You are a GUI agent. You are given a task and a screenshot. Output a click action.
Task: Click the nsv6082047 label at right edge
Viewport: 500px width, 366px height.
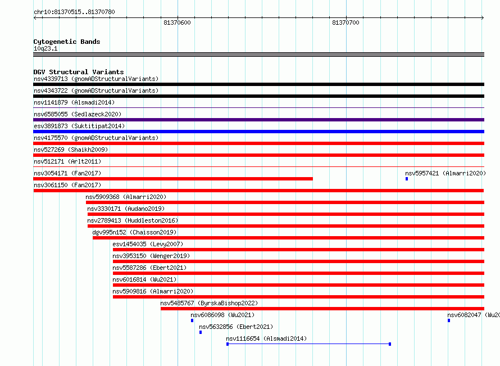click(474, 315)
